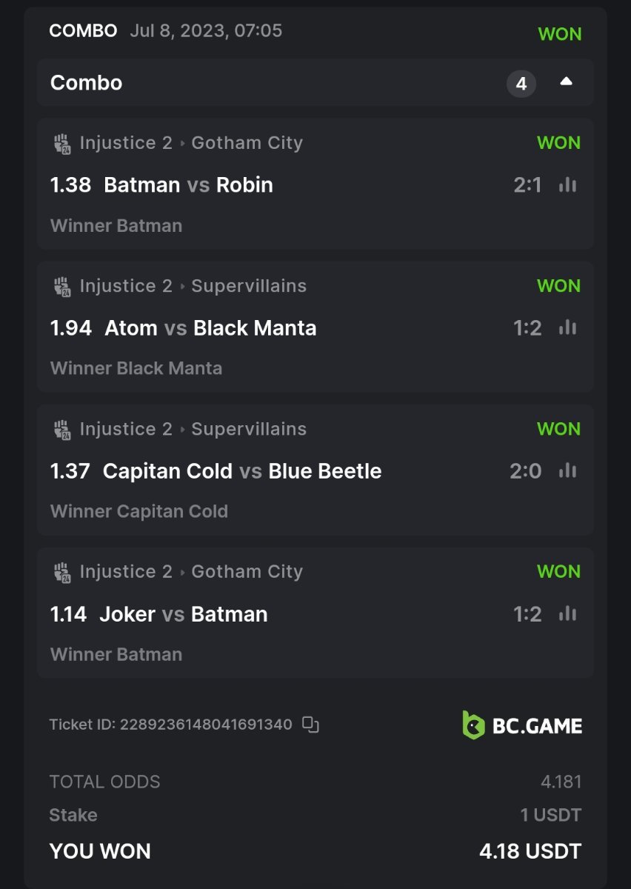Open Capitan Cold vs Blue Beetle match
631x889 pixels.
coord(242,470)
